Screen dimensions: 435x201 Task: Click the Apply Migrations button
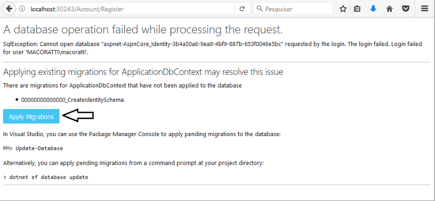pos(31,117)
